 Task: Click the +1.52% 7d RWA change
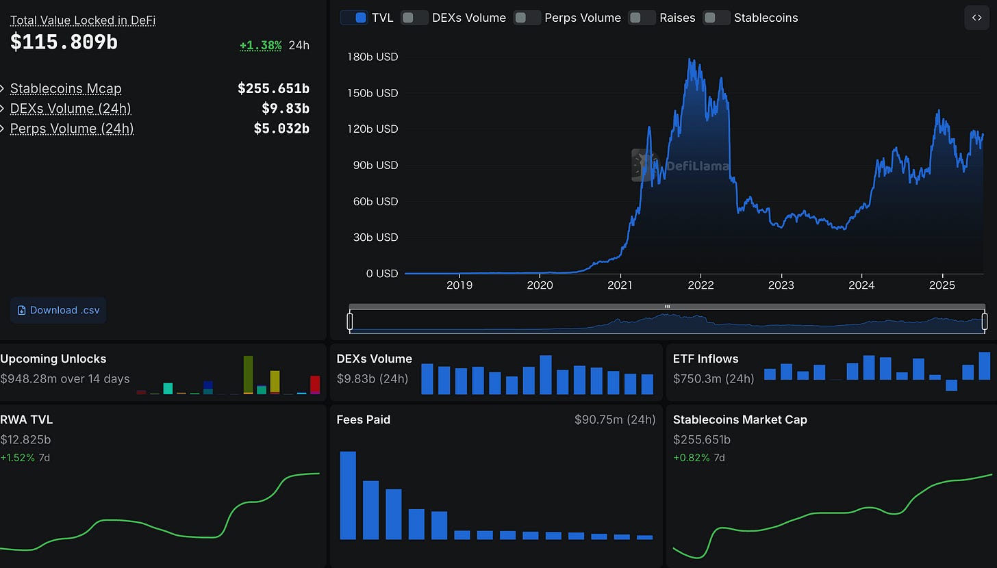[x=25, y=457]
